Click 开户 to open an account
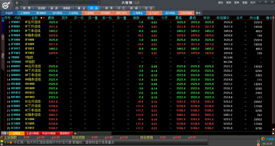Screen dimensions: 275x146 point(253,3)
